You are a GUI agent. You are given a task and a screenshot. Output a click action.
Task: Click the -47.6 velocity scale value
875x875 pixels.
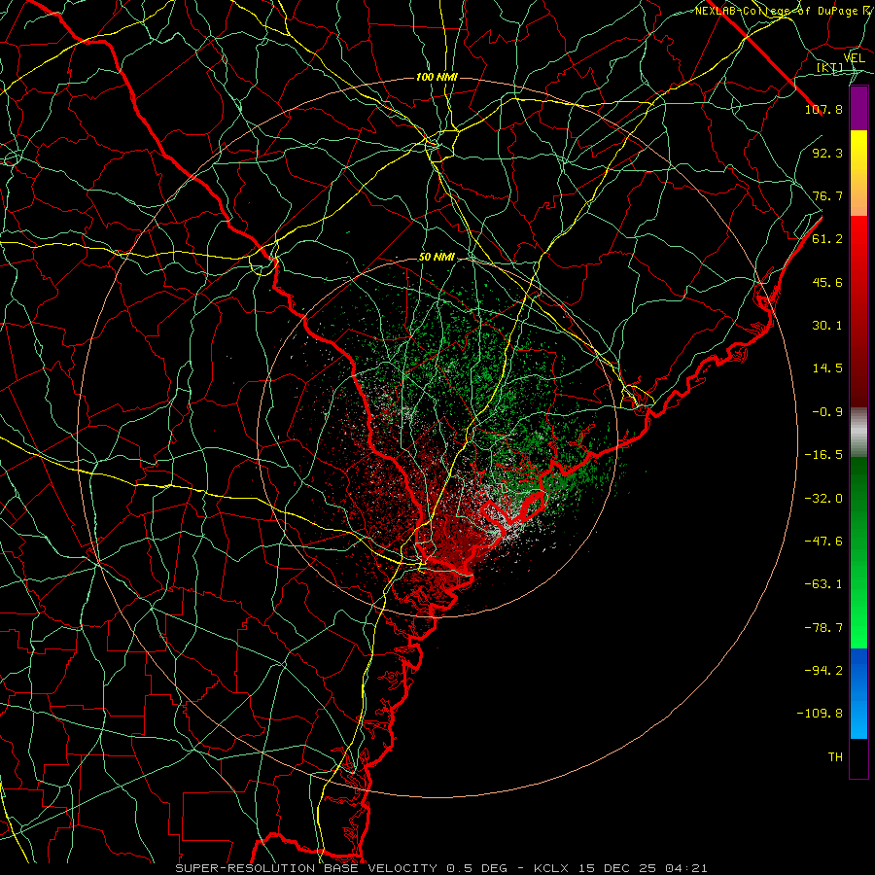[823, 542]
